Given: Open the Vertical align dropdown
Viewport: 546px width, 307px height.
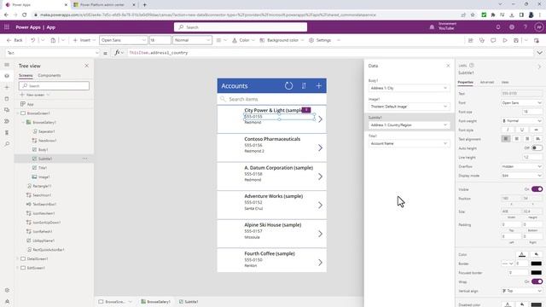Looking at the screenshot, I should (x=521, y=291).
